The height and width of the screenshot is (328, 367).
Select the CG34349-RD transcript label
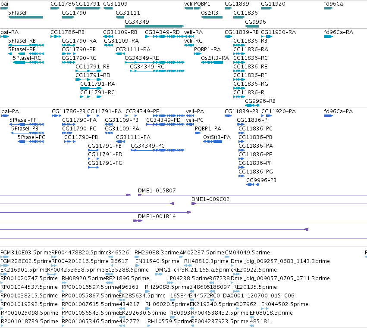(x=162, y=32)
